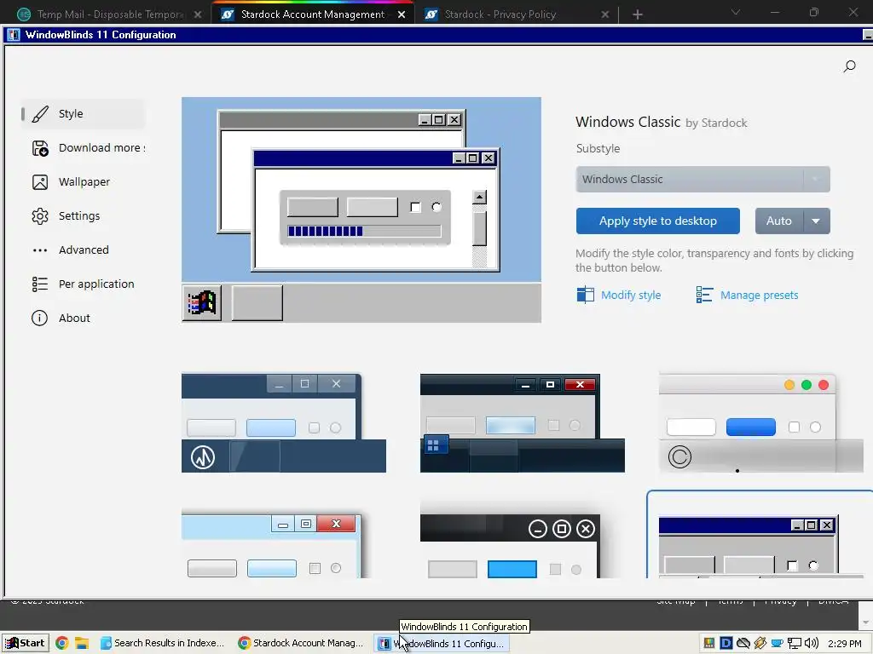The width and height of the screenshot is (873, 654).
Task: Switch to Stardock Account Manag... taskbar button
Action: (301, 644)
